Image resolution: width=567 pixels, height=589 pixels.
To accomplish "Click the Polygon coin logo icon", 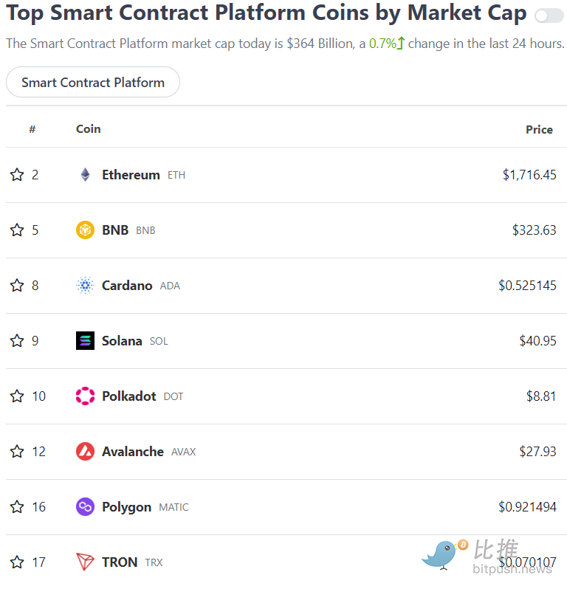I will (85, 507).
